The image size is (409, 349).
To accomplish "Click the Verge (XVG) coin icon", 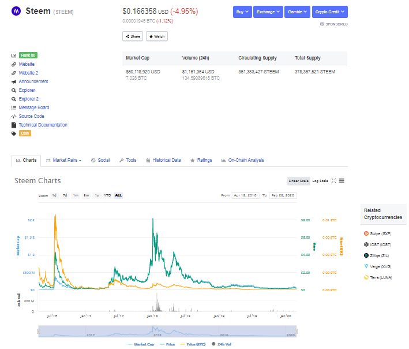I will pyautogui.click(x=366, y=266).
